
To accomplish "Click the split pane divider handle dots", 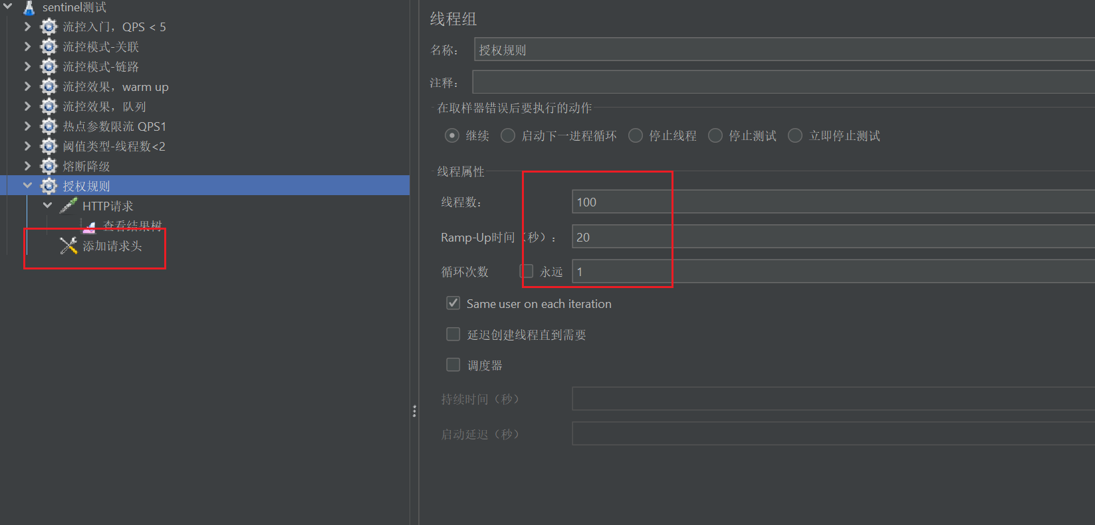I will 414,412.
